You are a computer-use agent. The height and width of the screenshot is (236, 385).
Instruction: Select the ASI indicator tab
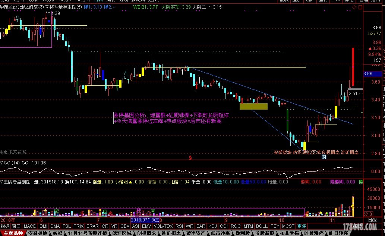pyautogui.click(x=136, y=226)
